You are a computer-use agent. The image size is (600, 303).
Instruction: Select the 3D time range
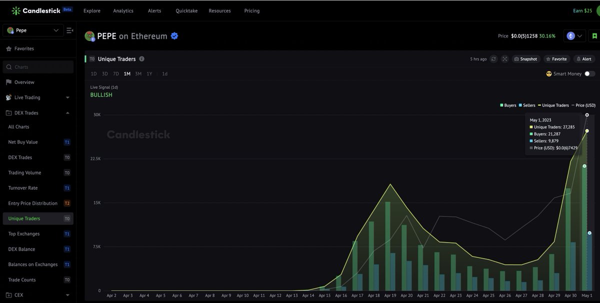pos(105,74)
